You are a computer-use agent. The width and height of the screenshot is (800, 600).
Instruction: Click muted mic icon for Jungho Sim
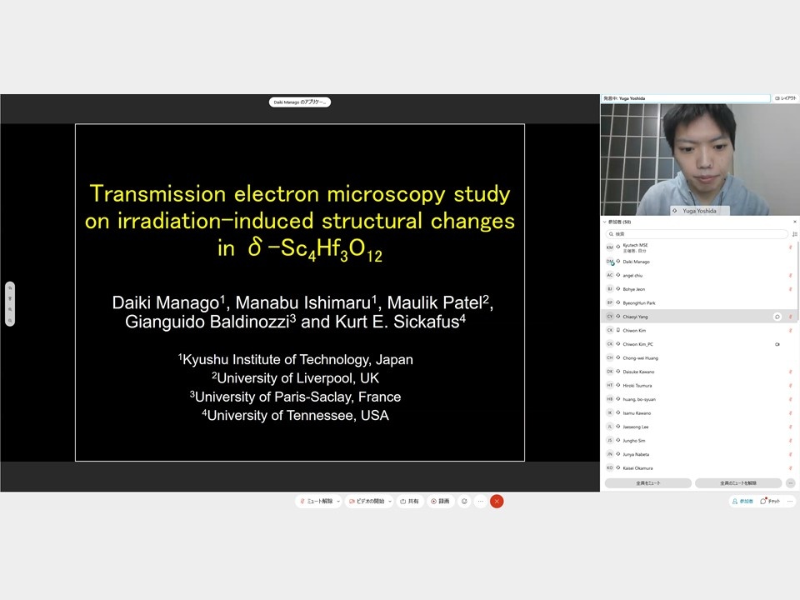[x=790, y=440]
